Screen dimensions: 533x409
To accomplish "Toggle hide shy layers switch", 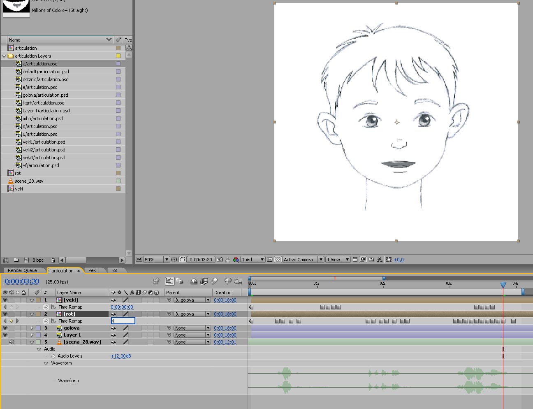I will (x=194, y=281).
